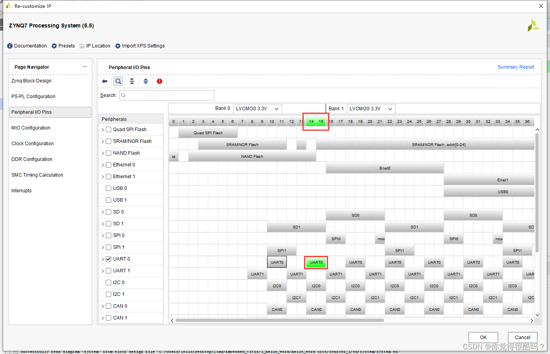Click the Xilinx logo icon

[x=533, y=26]
